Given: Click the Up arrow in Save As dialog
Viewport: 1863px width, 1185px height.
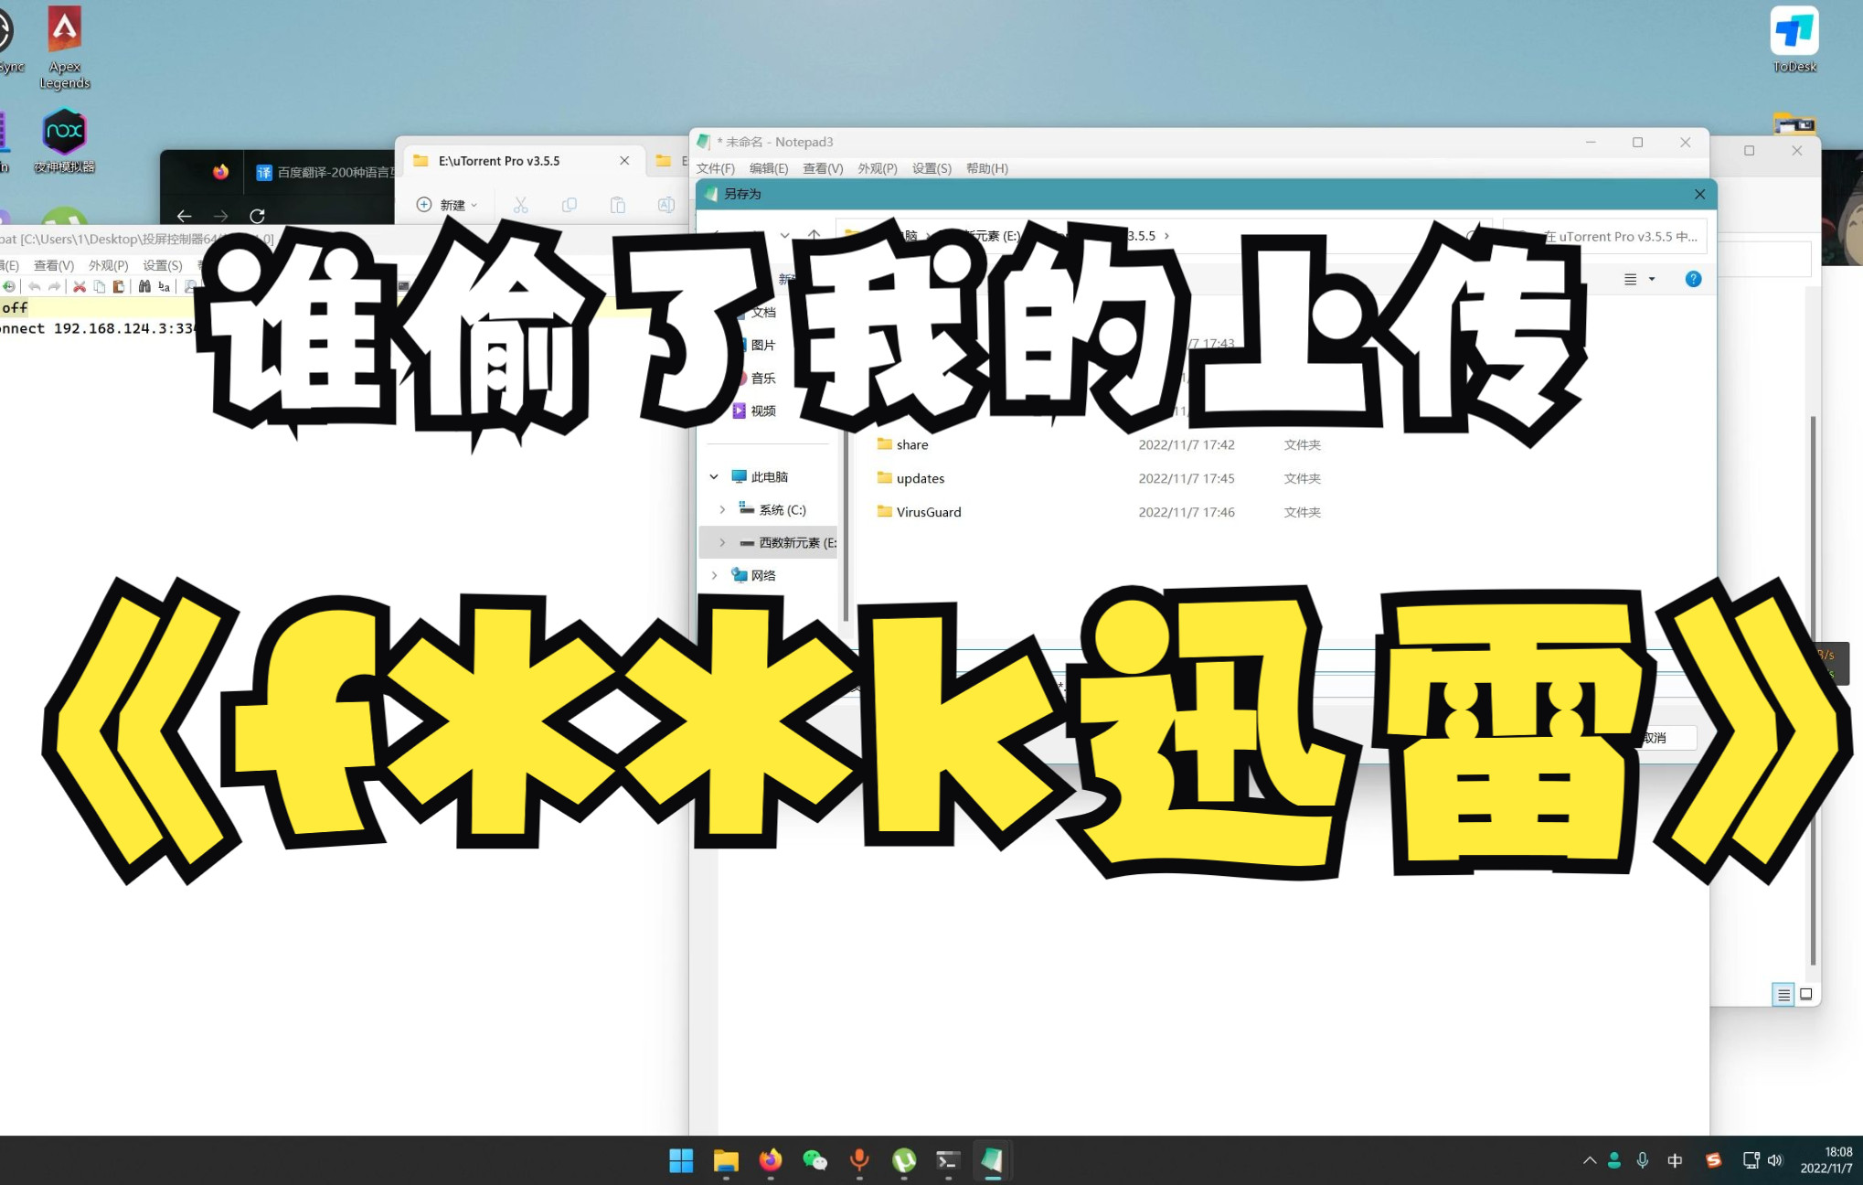Looking at the screenshot, I should tap(814, 236).
